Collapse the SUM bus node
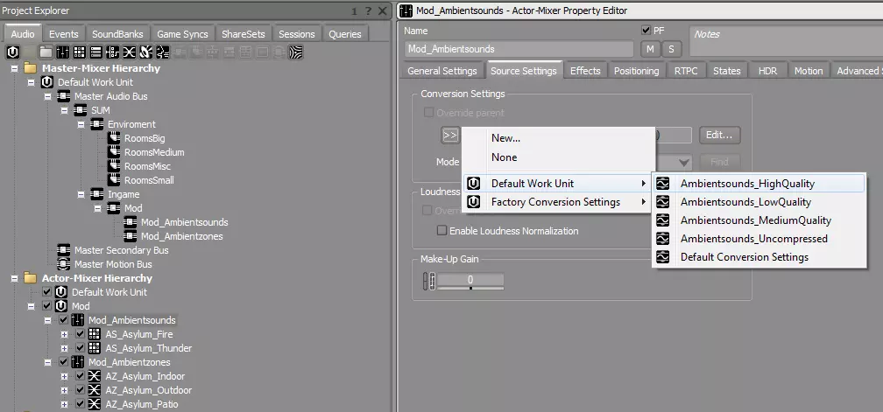 coord(65,110)
